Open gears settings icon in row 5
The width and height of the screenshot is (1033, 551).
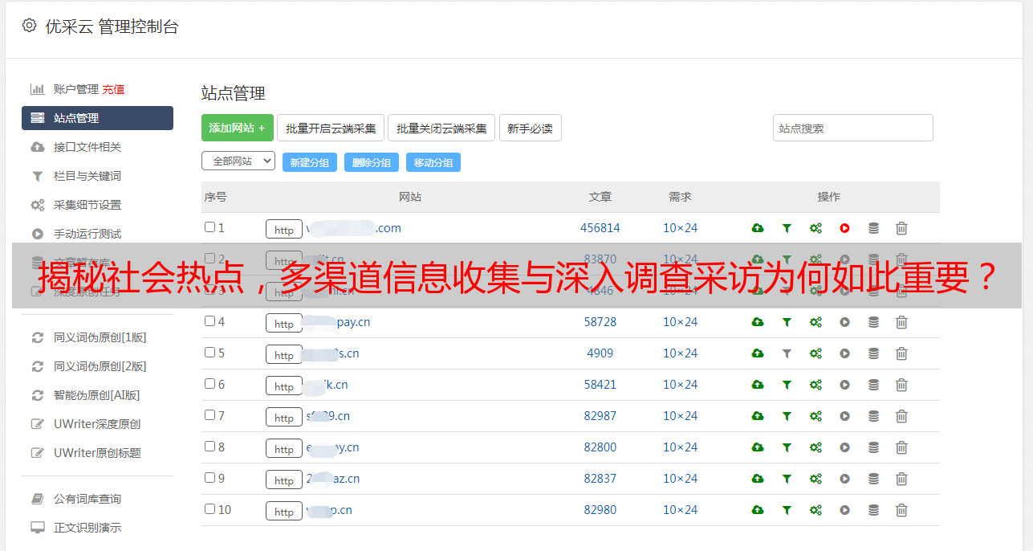815,353
